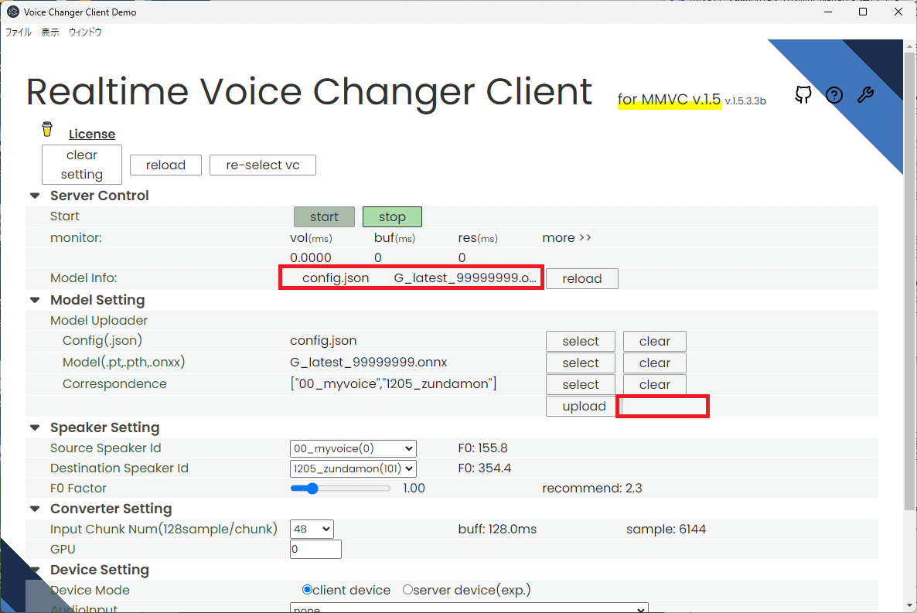The width and height of the screenshot is (917, 613).
Task: Clear the Config json file
Action: point(654,341)
